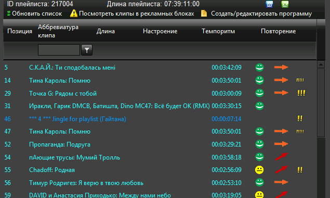Screen dimensions: 330x198
Task: Click position number 54
Action: (8, 157)
